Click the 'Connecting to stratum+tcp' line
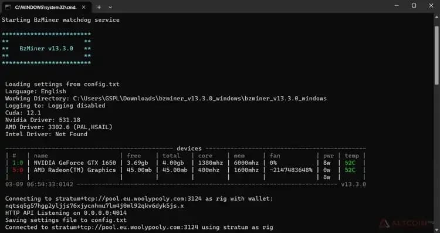 [x=139, y=199]
